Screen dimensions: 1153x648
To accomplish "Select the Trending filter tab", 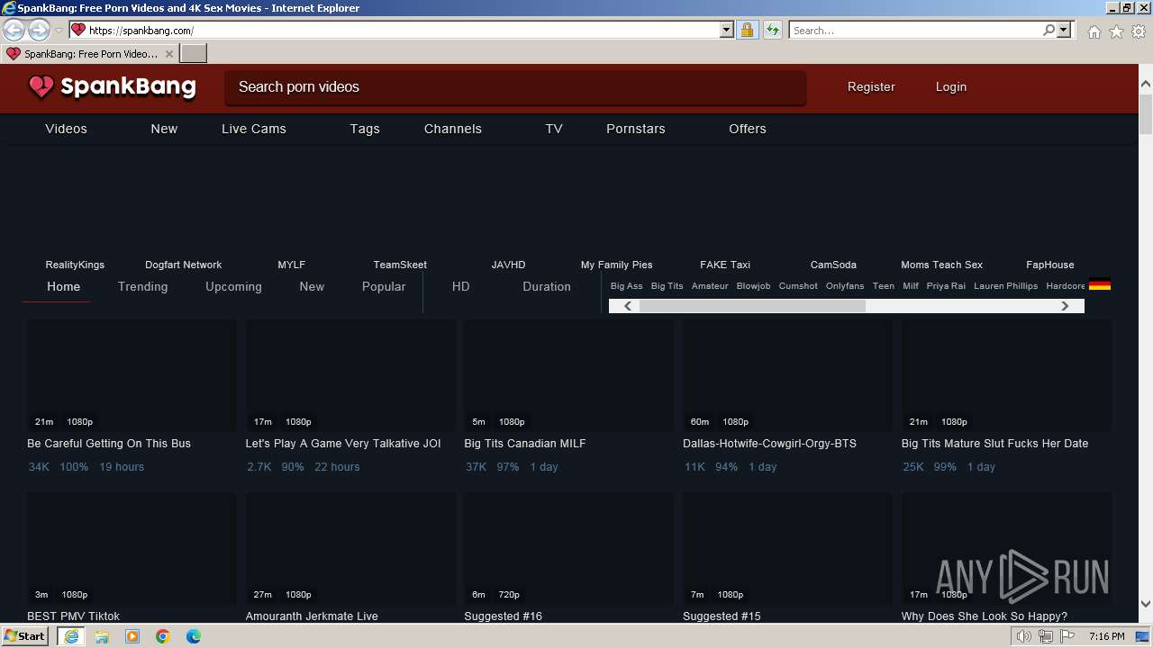I will (x=143, y=286).
